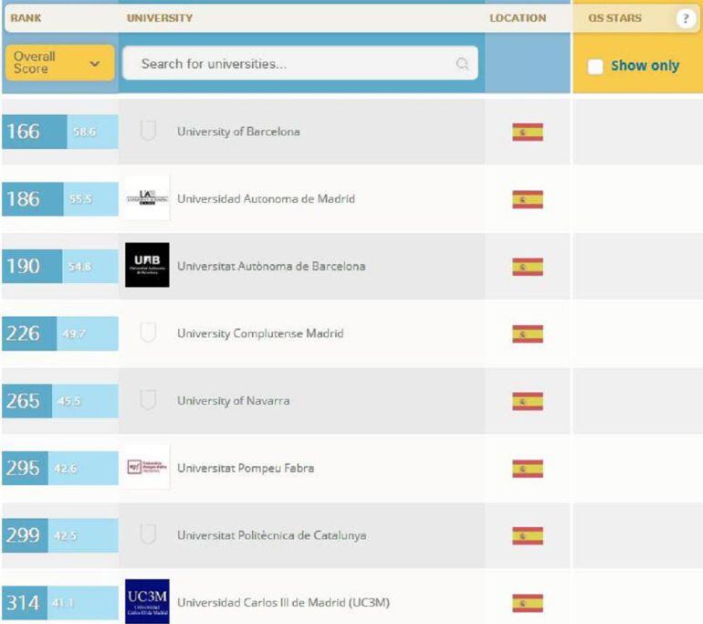Click the UC3M logo thumbnail
Screen dimensions: 703x624
[147, 601]
